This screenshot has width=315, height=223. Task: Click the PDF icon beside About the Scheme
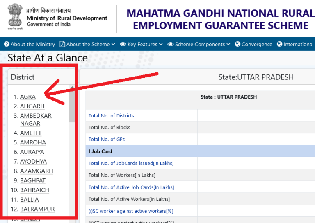pyautogui.click(x=62, y=44)
